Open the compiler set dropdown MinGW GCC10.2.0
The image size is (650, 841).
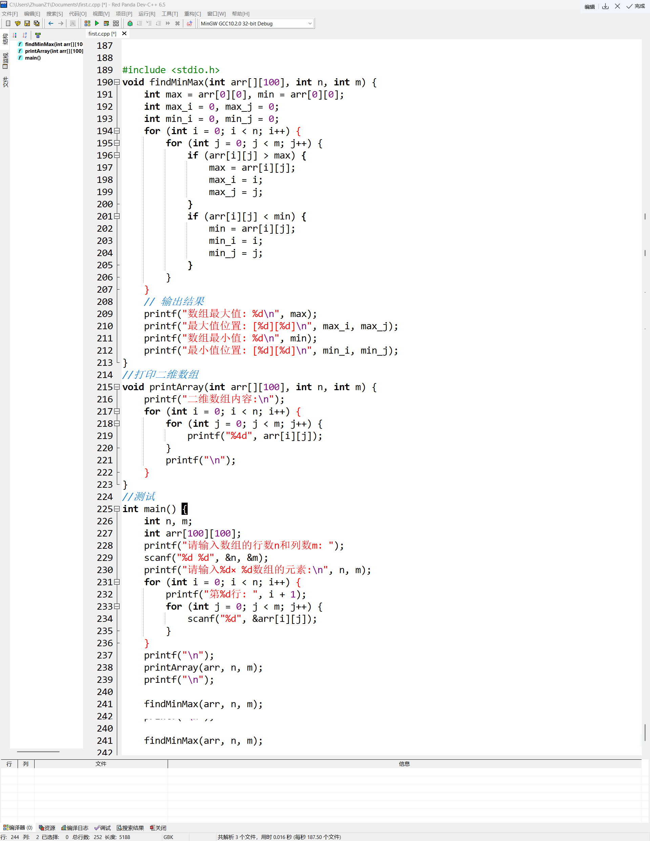[256, 23]
